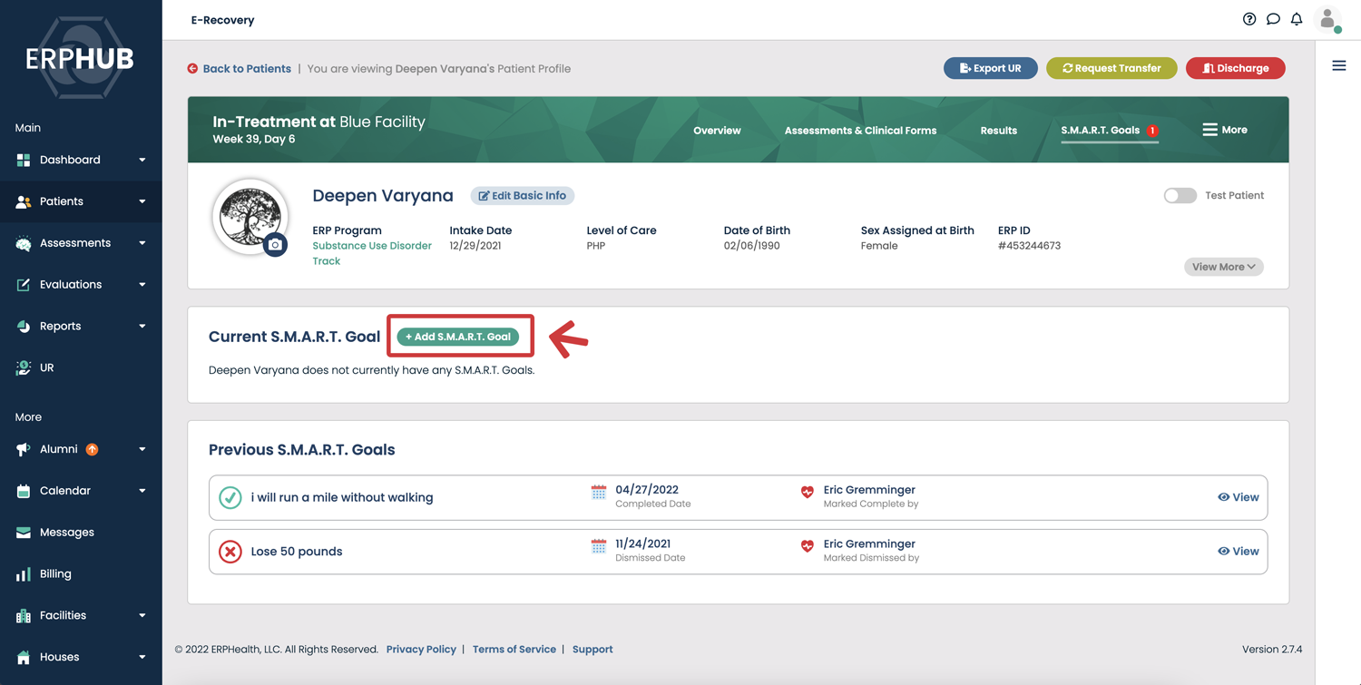Open the hamburger menu on right edge
The height and width of the screenshot is (685, 1361).
point(1339,65)
